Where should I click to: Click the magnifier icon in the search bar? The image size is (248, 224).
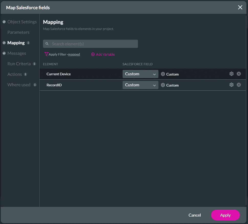click(47, 44)
